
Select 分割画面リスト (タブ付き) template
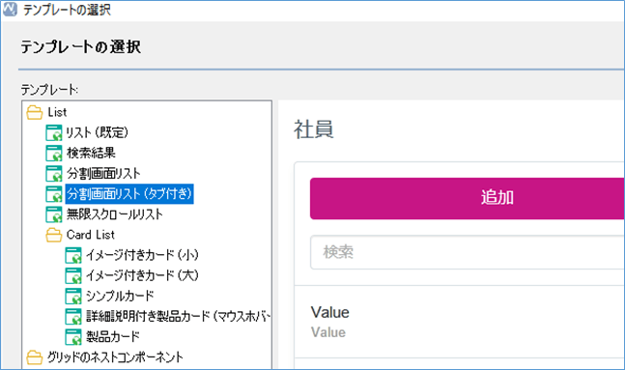(129, 194)
